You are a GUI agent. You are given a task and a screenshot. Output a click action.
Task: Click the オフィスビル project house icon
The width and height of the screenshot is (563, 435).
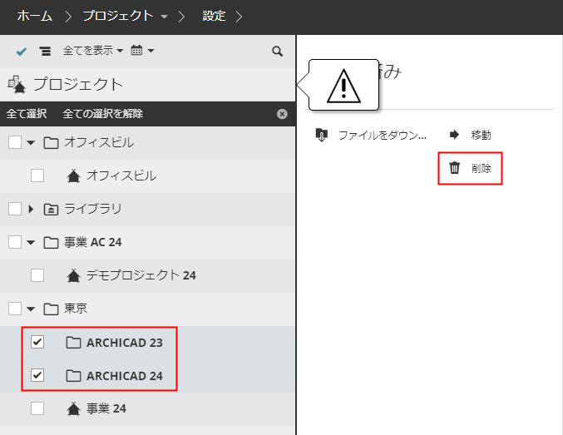point(74,176)
